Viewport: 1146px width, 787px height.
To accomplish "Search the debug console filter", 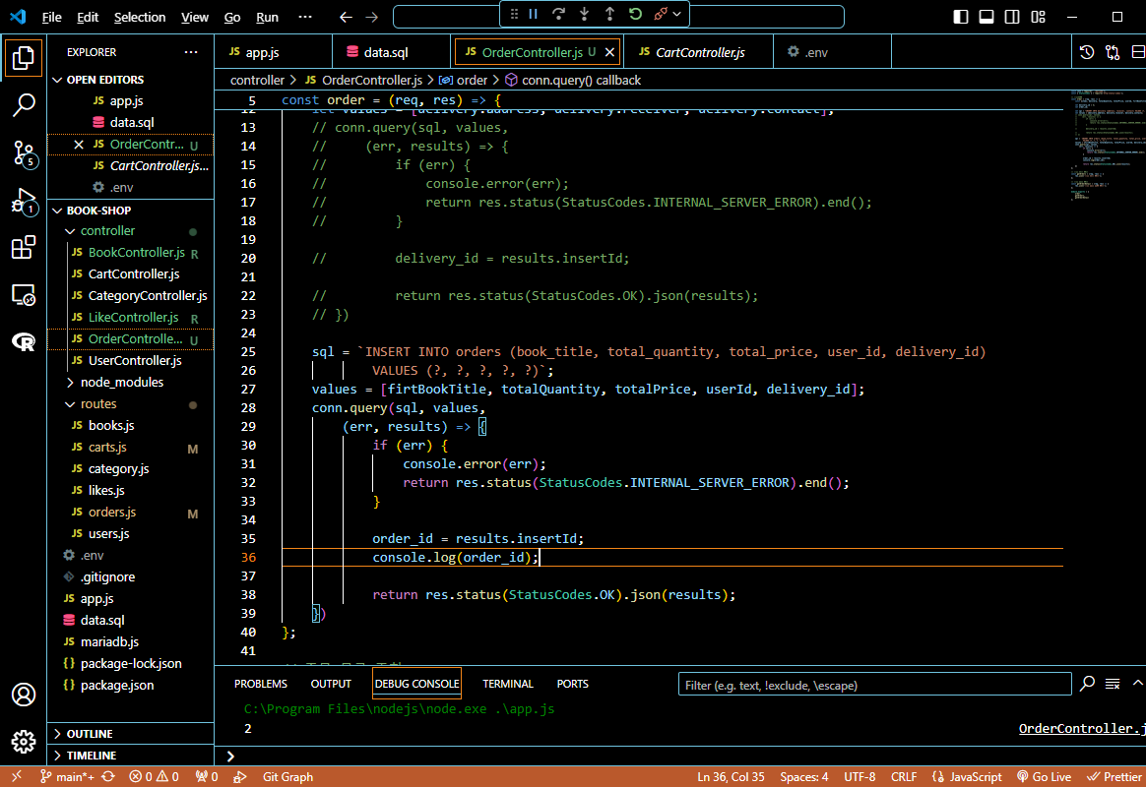I will pyautogui.click(x=1088, y=684).
